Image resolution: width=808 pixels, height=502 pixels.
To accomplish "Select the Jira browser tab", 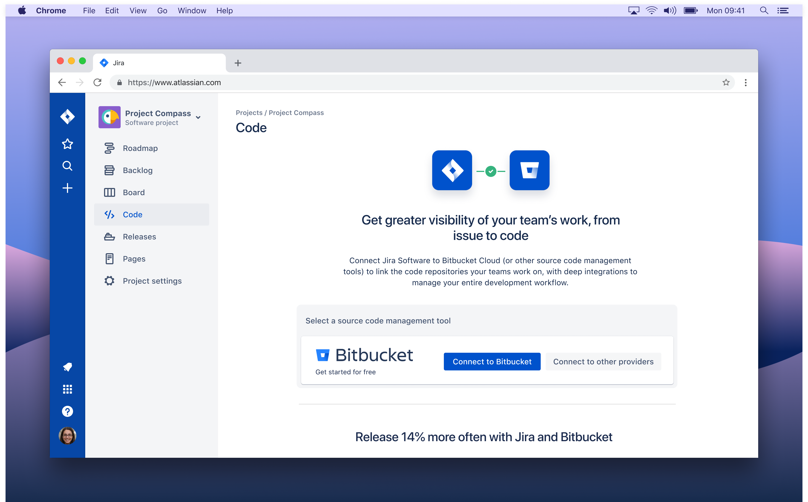I will point(159,63).
